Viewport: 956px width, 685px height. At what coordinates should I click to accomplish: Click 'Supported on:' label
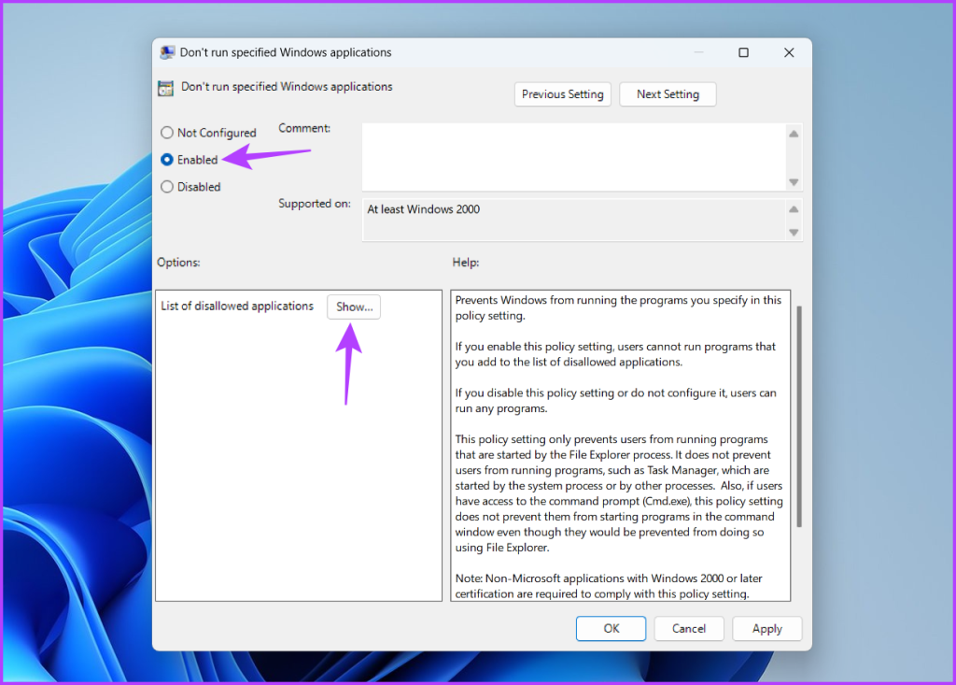(x=315, y=204)
